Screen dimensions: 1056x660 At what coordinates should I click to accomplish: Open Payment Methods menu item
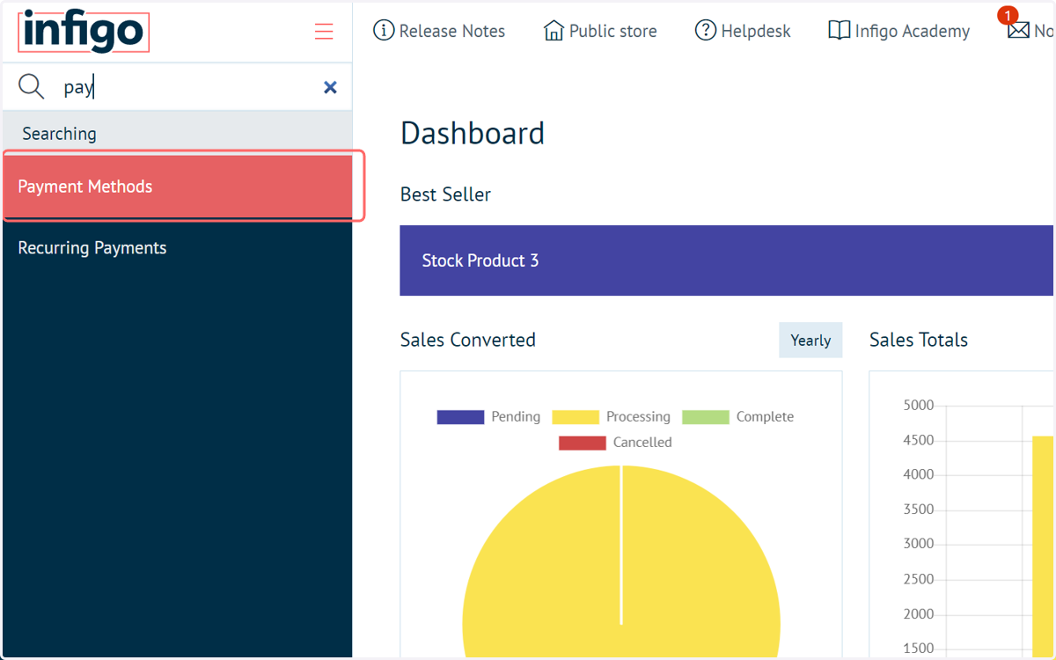(x=177, y=187)
